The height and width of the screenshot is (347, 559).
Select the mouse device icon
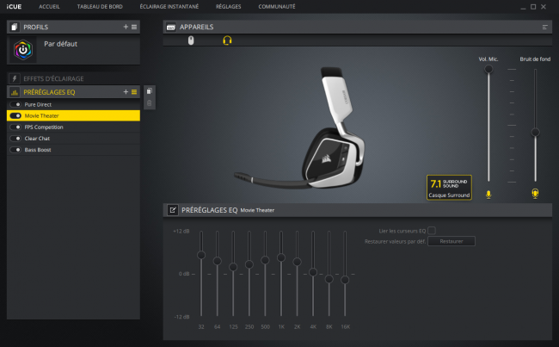click(x=191, y=40)
